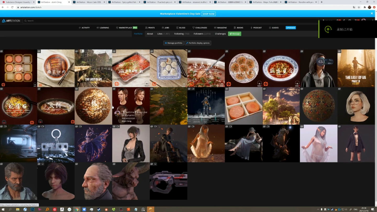Image resolution: width=377 pixels, height=212 pixels.
Task: Dismiss the Valentine's Day sale banner
Action: (x=372, y=13)
